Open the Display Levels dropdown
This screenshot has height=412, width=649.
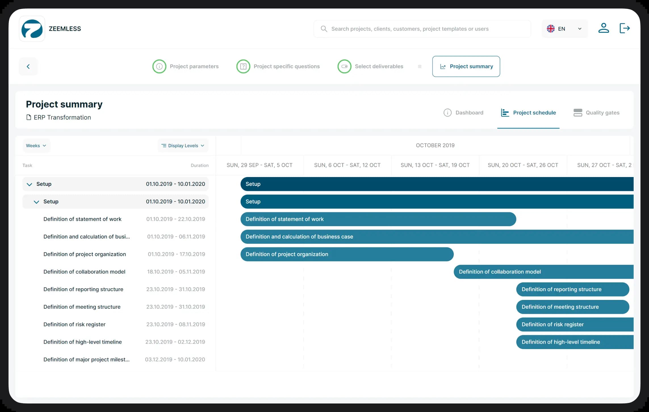point(183,146)
